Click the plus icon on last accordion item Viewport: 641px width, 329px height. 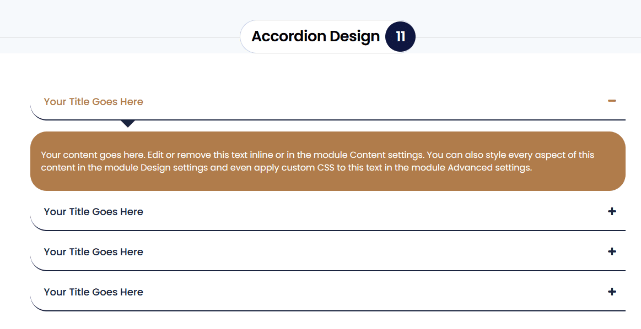point(612,292)
